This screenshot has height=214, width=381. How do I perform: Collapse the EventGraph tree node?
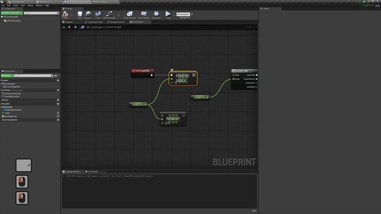coord(1,84)
